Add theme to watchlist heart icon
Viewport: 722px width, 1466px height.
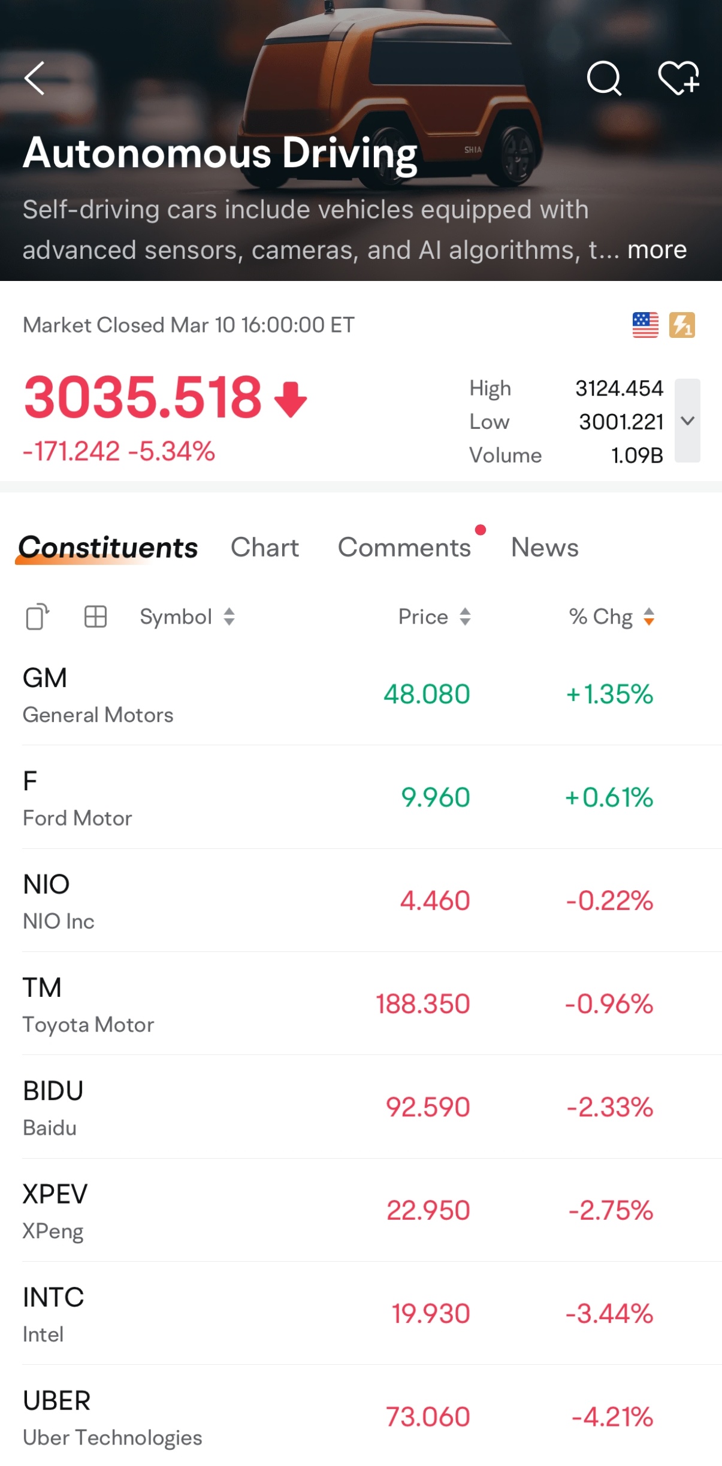tap(678, 78)
